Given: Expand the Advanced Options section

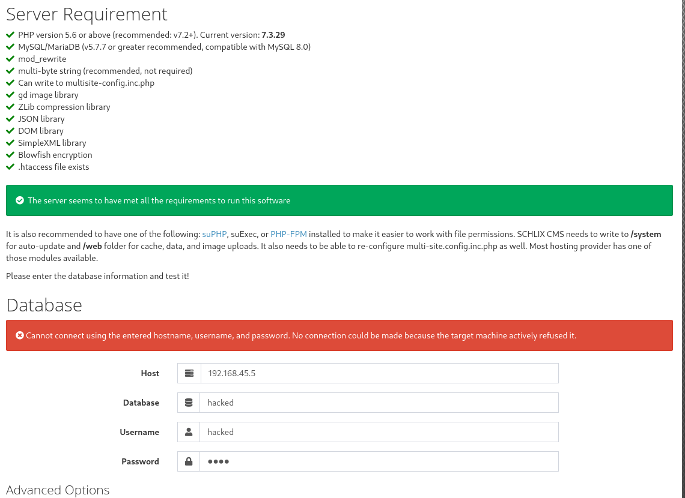Looking at the screenshot, I should pos(58,490).
